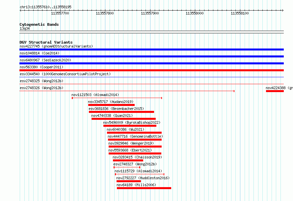Open nsv5593668 Ebert2021 label

click(x=130, y=150)
